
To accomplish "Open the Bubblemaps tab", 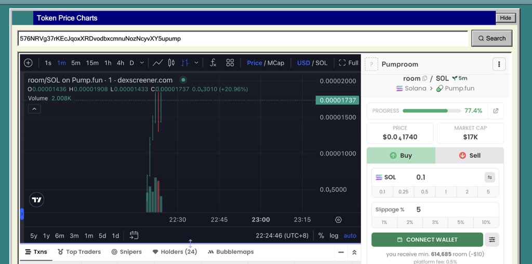I will (x=231, y=252).
